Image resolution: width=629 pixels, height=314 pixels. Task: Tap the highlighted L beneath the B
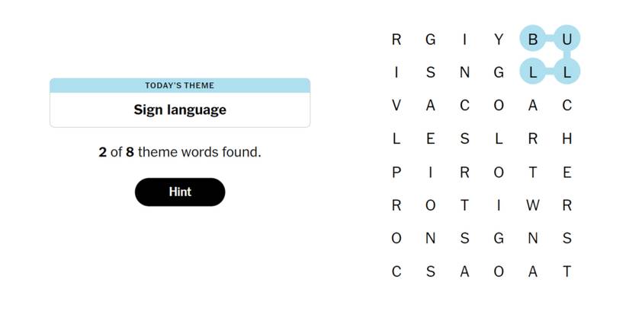[x=533, y=72]
